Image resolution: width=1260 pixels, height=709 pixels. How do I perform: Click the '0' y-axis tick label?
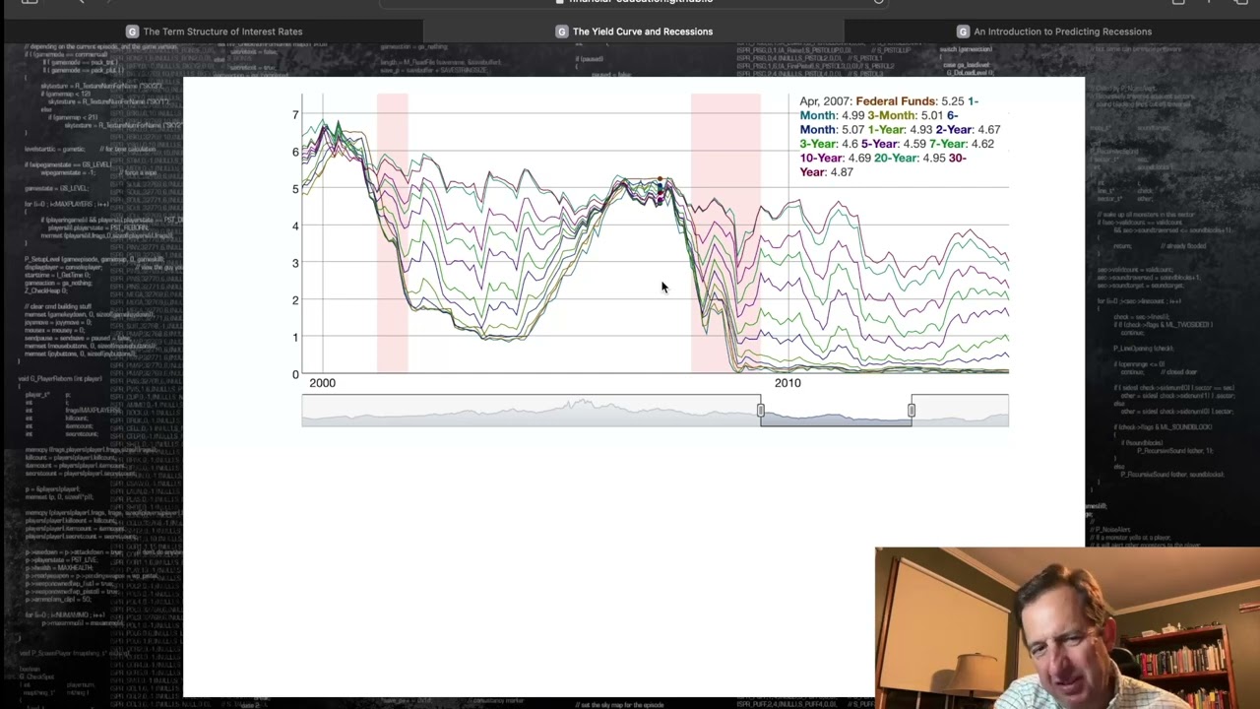click(x=295, y=374)
